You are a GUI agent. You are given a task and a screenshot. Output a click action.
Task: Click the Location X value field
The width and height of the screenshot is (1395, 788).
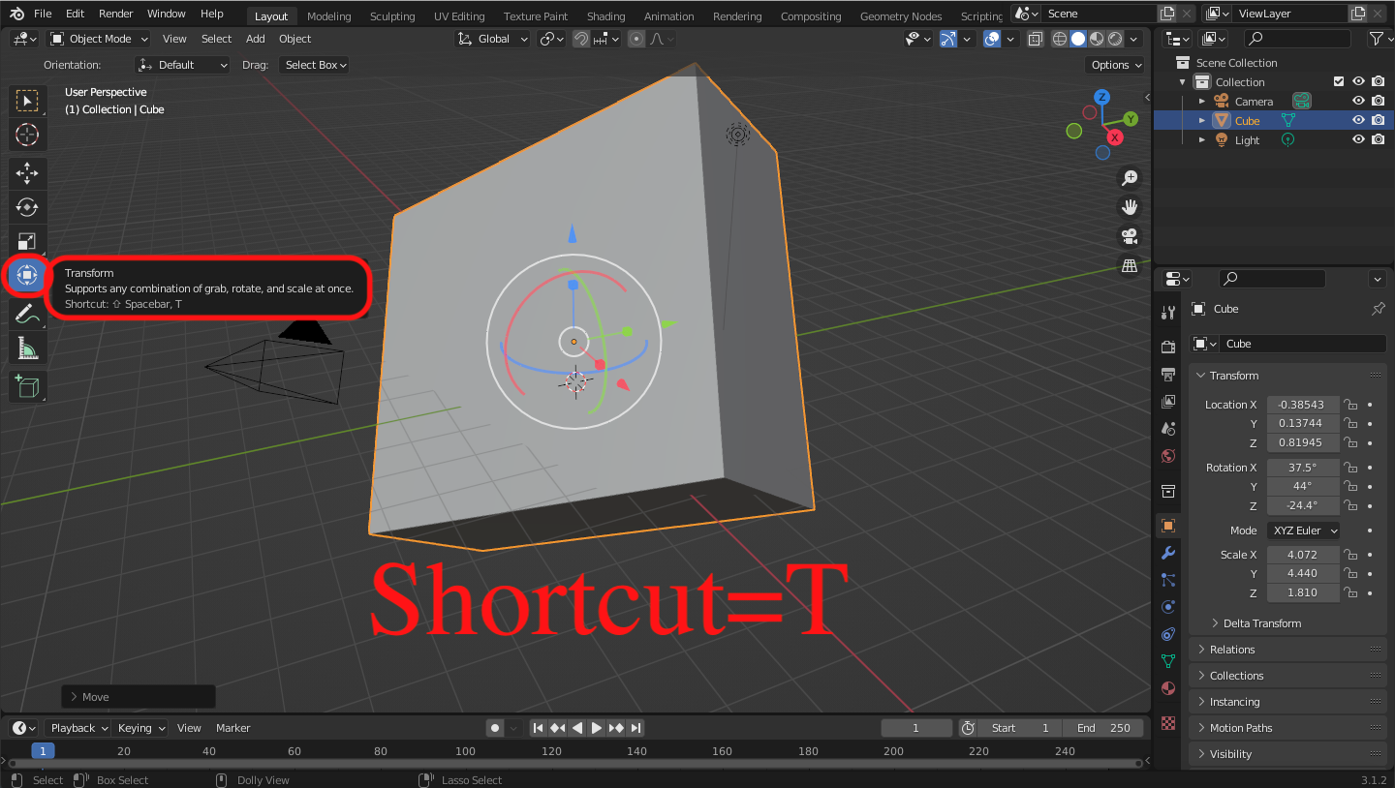[1303, 405]
